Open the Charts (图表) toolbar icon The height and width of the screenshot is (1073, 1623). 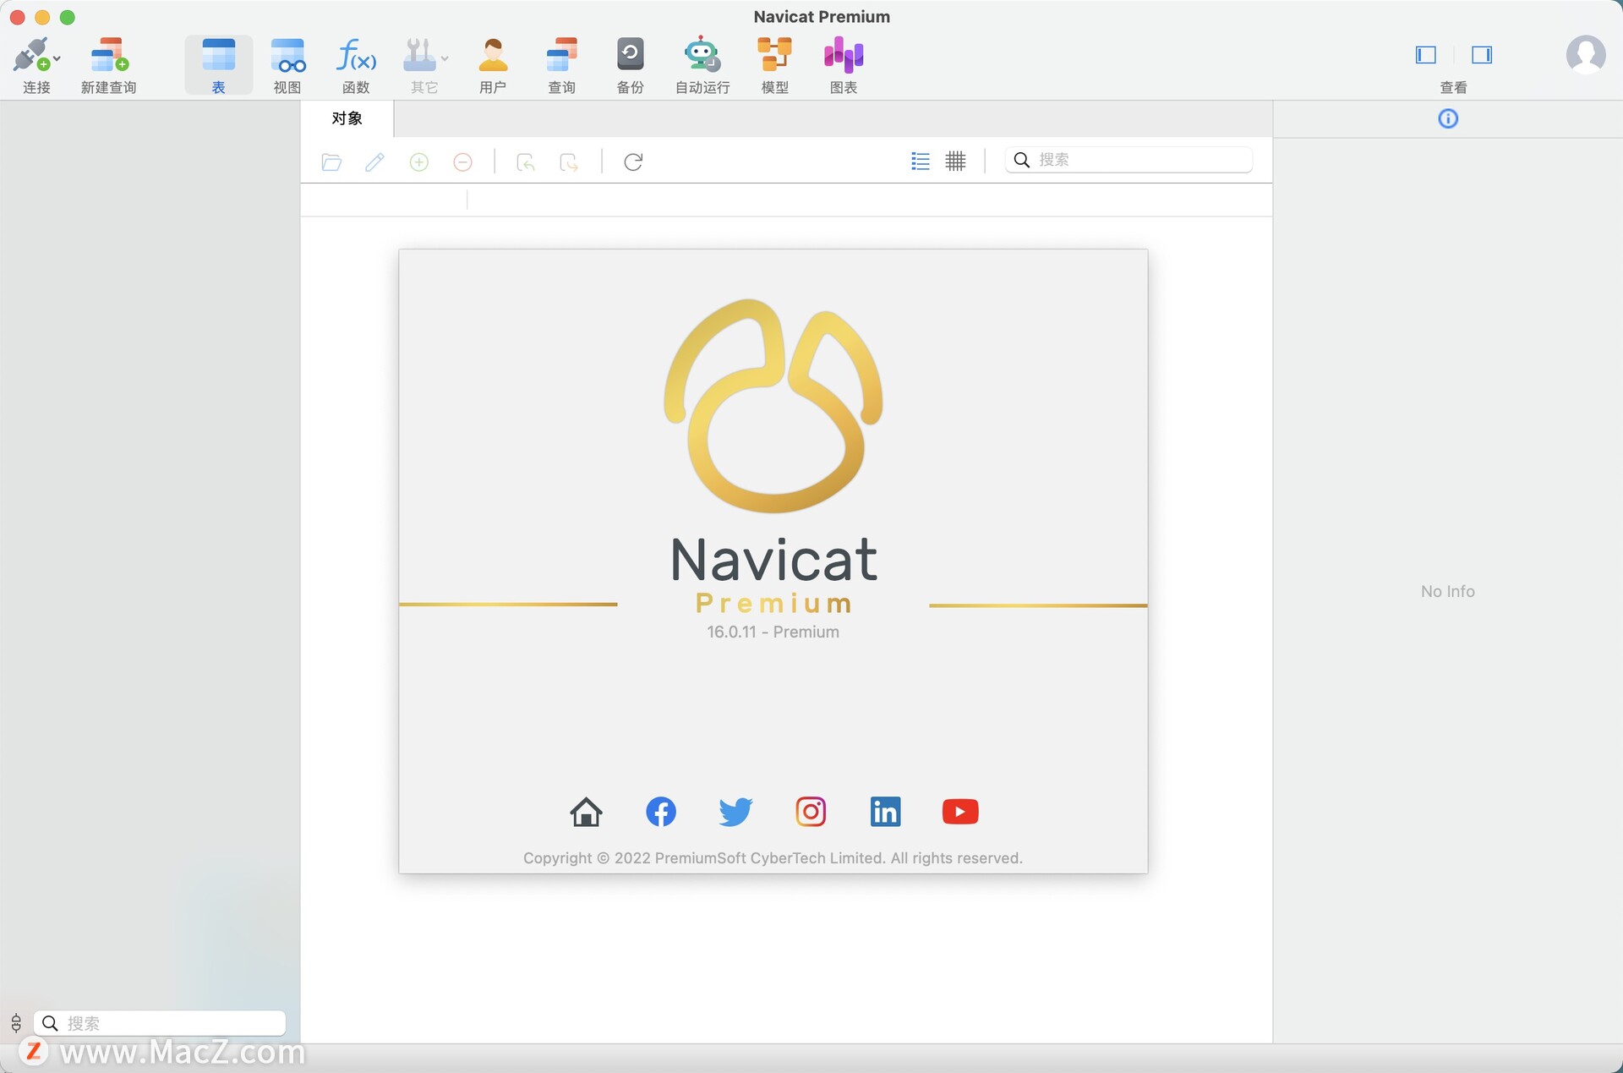(x=843, y=56)
